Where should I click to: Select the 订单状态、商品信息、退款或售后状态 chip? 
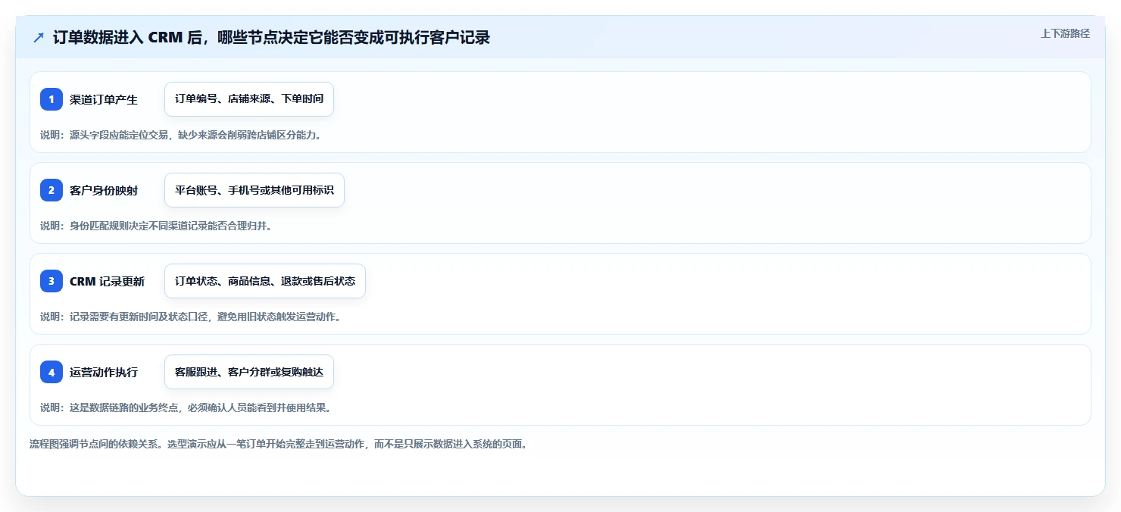(265, 281)
